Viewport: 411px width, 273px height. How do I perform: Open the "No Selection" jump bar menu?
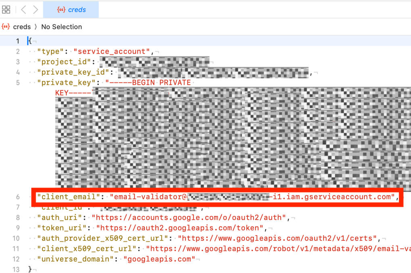click(61, 27)
